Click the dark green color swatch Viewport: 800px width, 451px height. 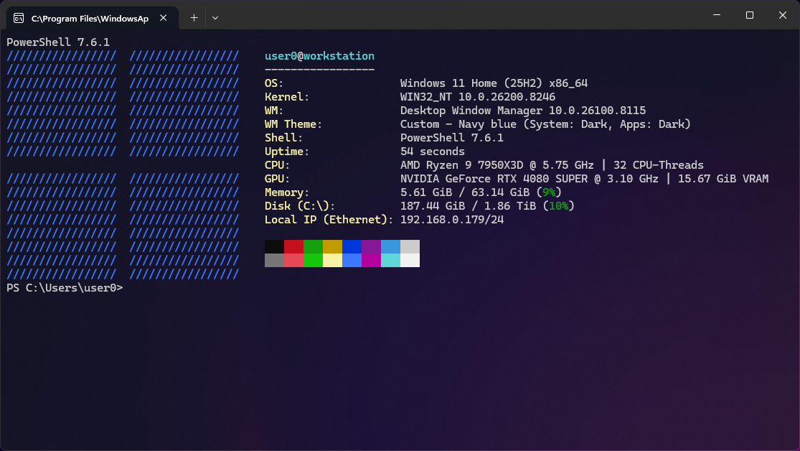(314, 247)
